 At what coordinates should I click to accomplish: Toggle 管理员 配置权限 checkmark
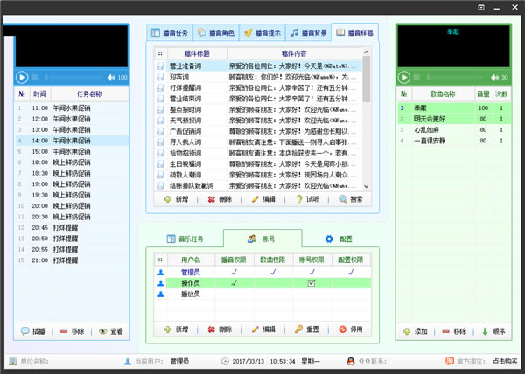pos(351,273)
